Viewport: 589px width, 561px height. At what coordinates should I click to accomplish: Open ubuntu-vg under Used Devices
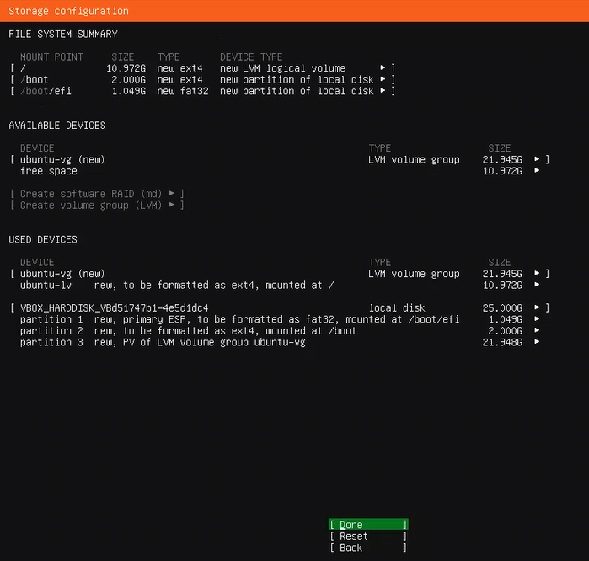62,274
